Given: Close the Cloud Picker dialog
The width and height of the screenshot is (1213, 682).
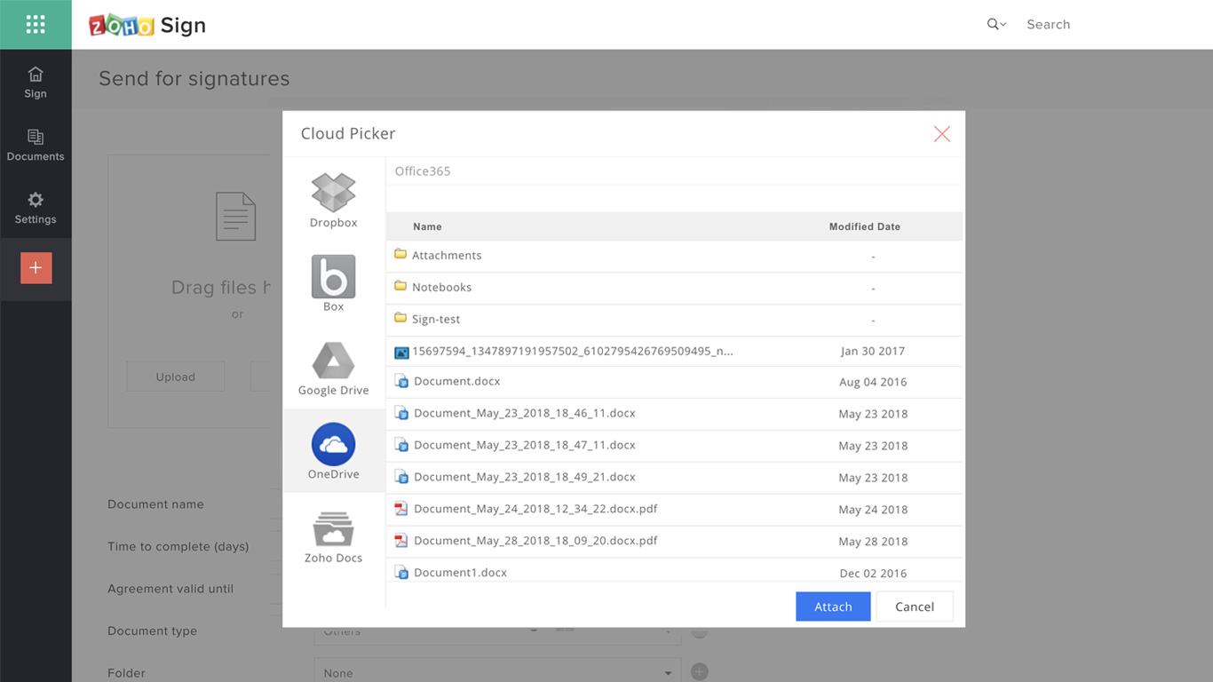Looking at the screenshot, I should point(942,134).
